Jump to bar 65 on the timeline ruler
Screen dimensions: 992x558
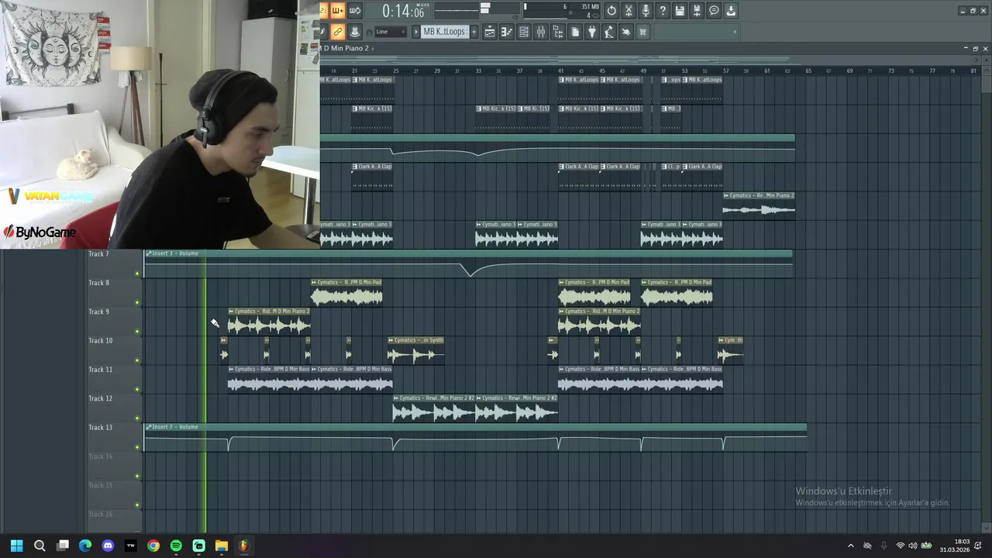point(808,71)
